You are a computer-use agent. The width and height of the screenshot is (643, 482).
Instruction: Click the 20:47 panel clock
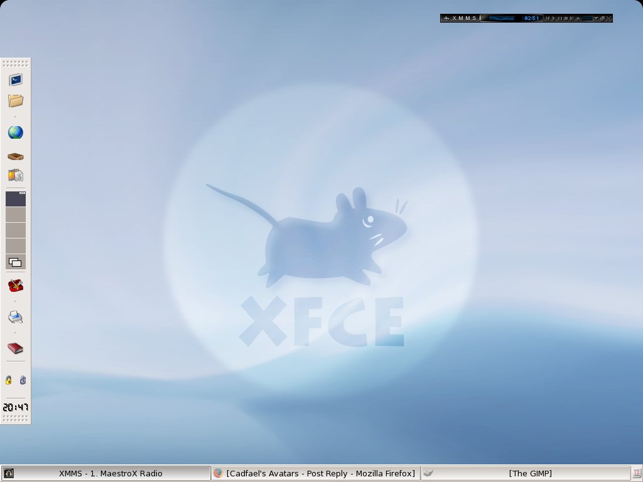tap(16, 407)
